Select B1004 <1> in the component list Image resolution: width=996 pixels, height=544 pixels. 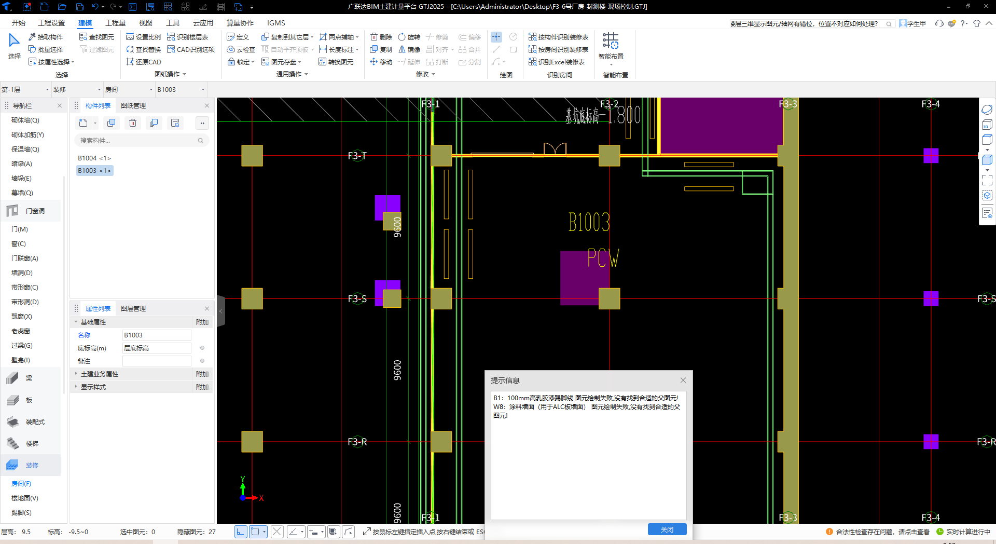[x=94, y=158]
